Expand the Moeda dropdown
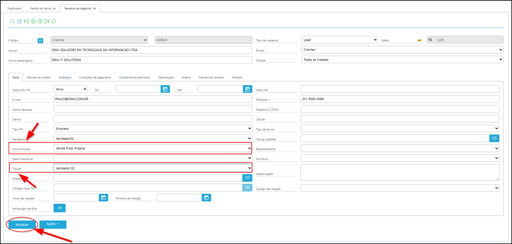512x244 pixels. pyautogui.click(x=402, y=60)
